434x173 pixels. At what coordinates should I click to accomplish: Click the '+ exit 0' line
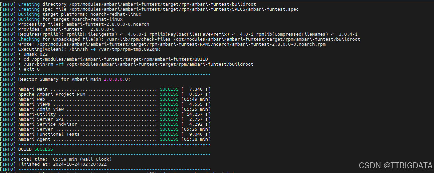(20, 69)
